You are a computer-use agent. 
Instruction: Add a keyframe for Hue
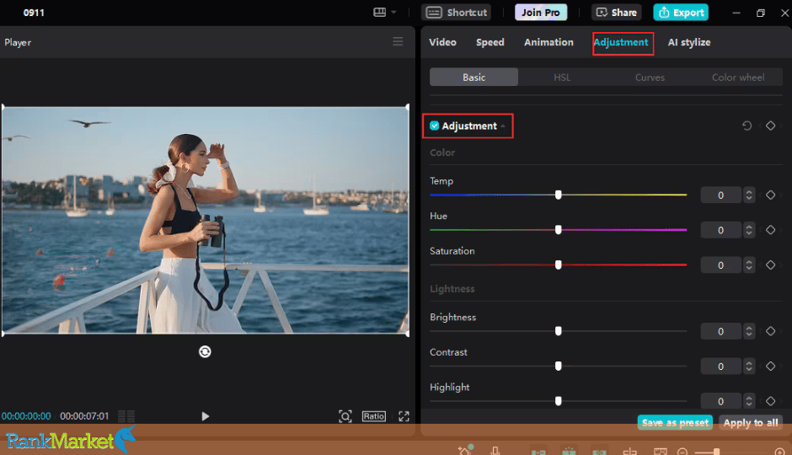770,230
